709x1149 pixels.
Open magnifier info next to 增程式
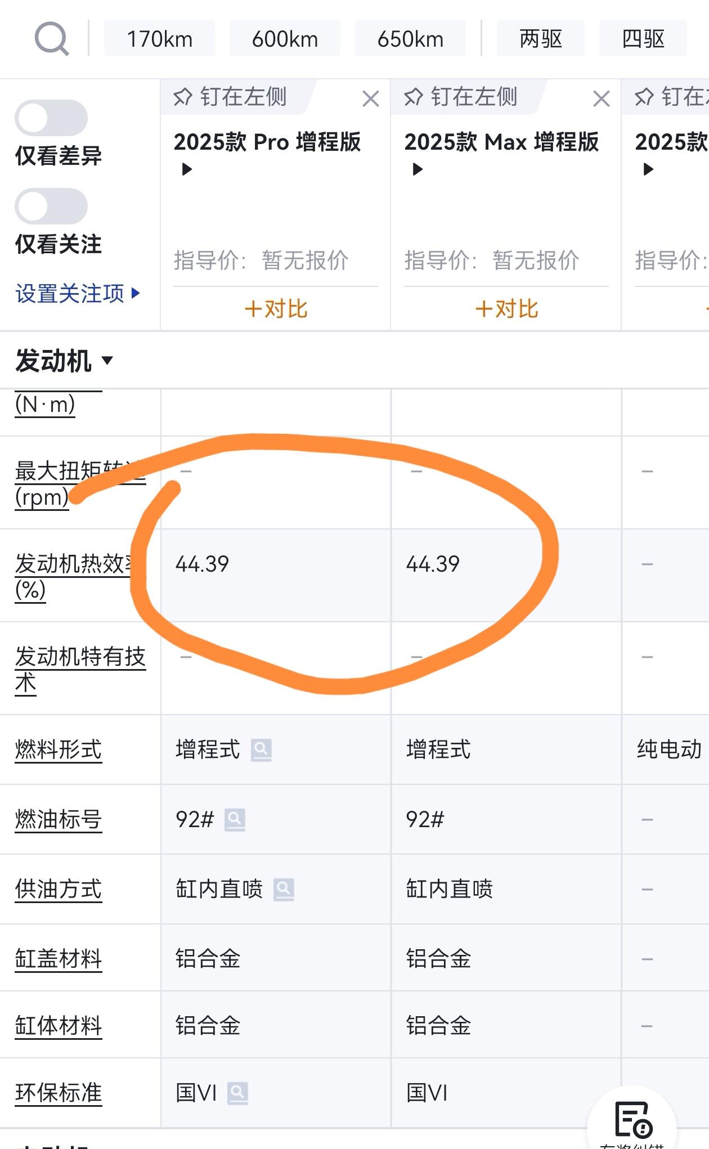coord(261,750)
